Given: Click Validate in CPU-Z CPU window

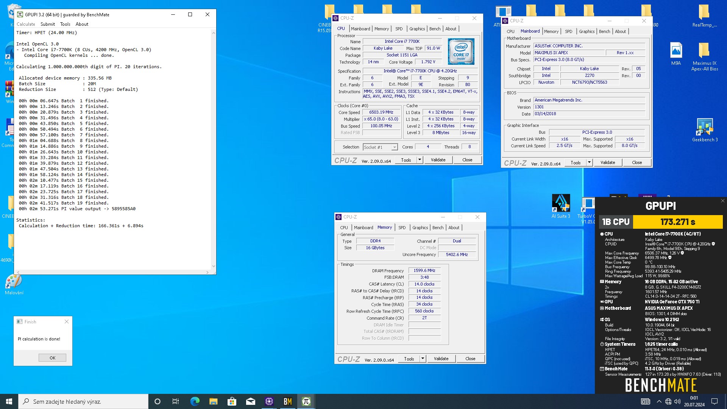Looking at the screenshot, I should click(x=438, y=160).
